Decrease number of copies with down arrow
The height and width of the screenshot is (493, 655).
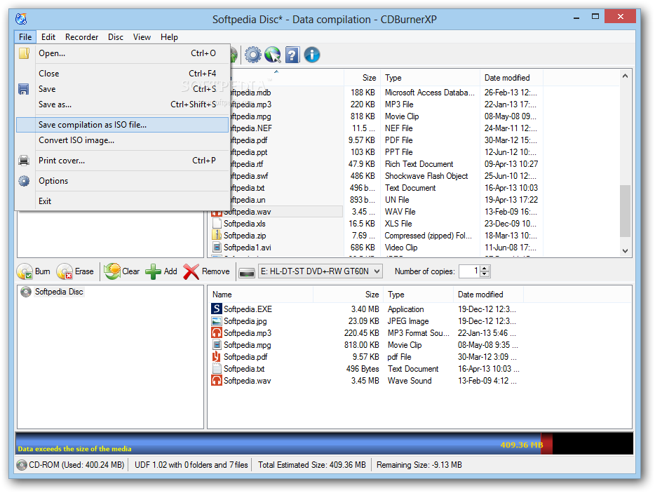(485, 274)
